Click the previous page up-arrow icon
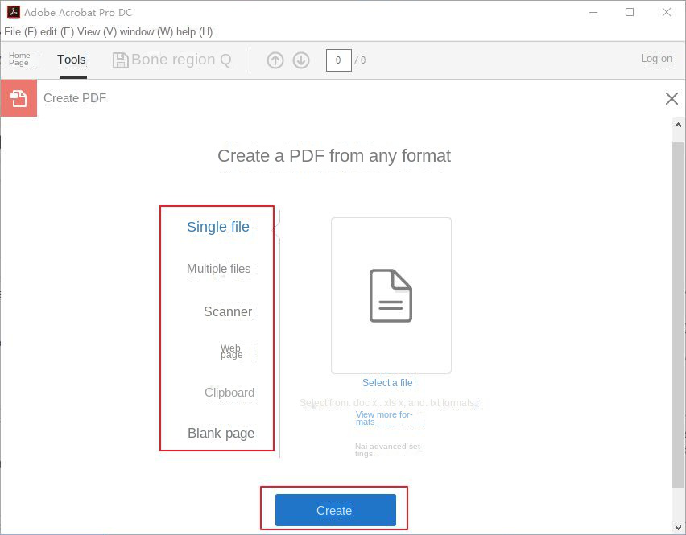686x535 pixels. [x=275, y=60]
